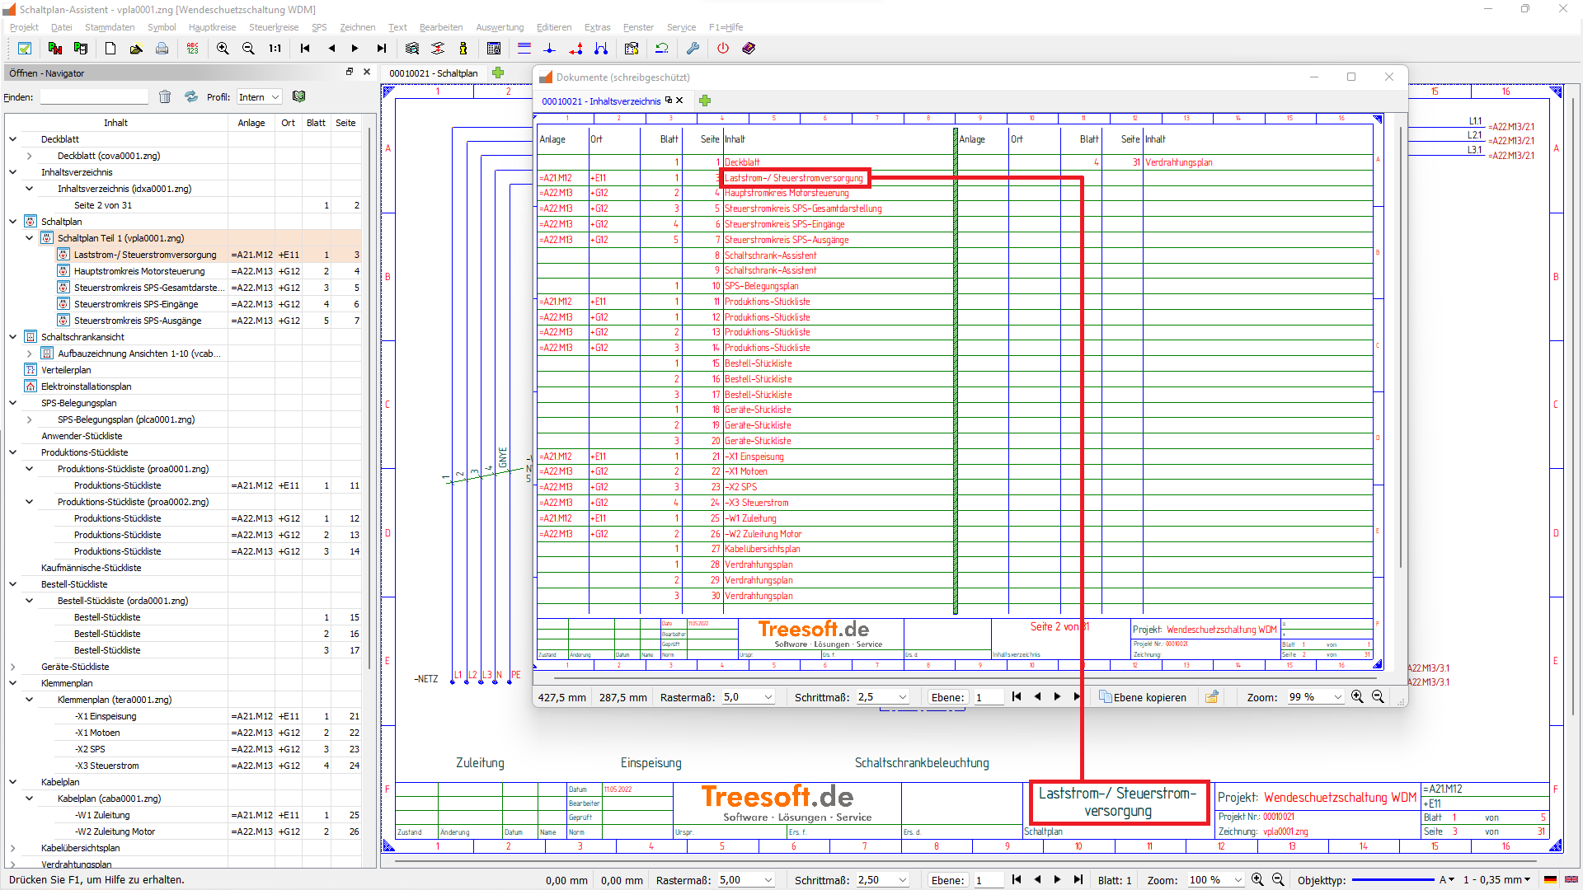Click the print icon in the toolbar
The height and width of the screenshot is (890, 1583).
pyautogui.click(x=162, y=49)
